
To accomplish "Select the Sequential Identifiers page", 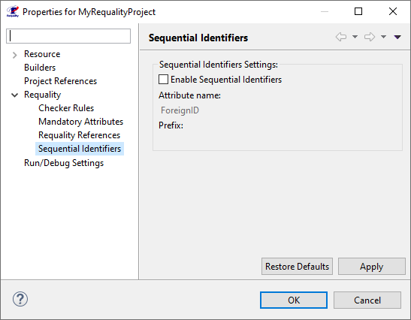I will coord(80,149).
